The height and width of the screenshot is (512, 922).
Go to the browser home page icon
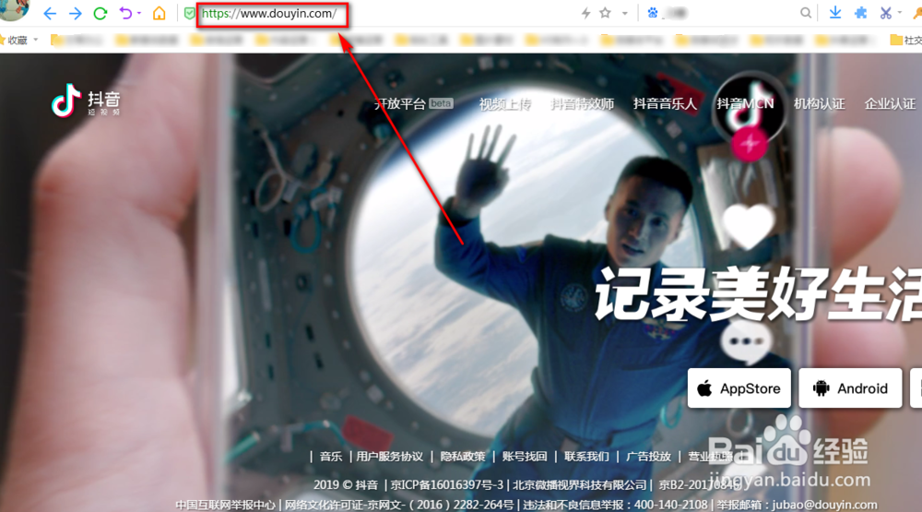point(160,13)
